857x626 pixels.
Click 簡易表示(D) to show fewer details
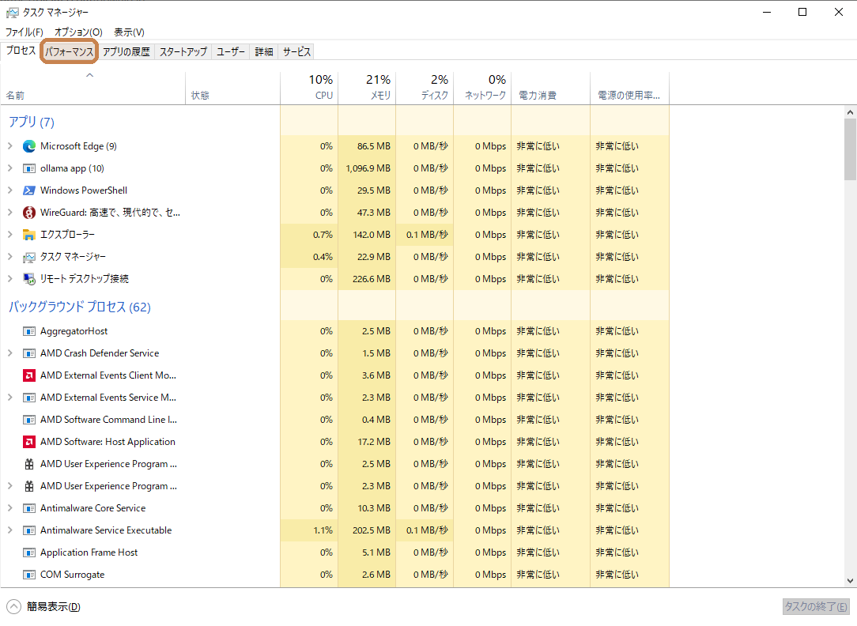point(43,607)
